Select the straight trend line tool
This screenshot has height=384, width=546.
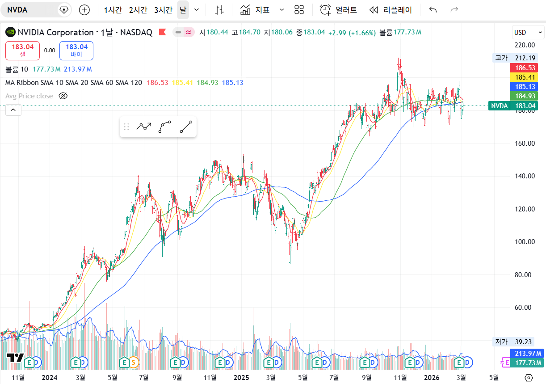click(186, 127)
